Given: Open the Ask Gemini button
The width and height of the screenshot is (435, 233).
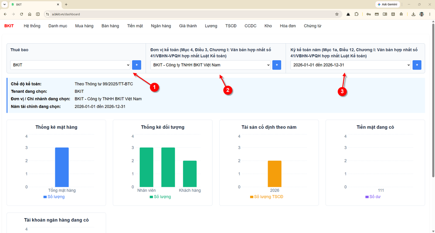Looking at the screenshot, I should 387,4.
